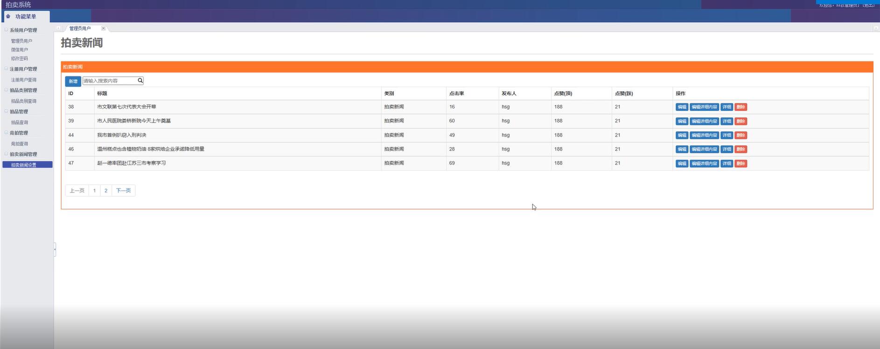Click the home icon beside 功能菜单
Screen dimensions: 880x349
(8, 16)
